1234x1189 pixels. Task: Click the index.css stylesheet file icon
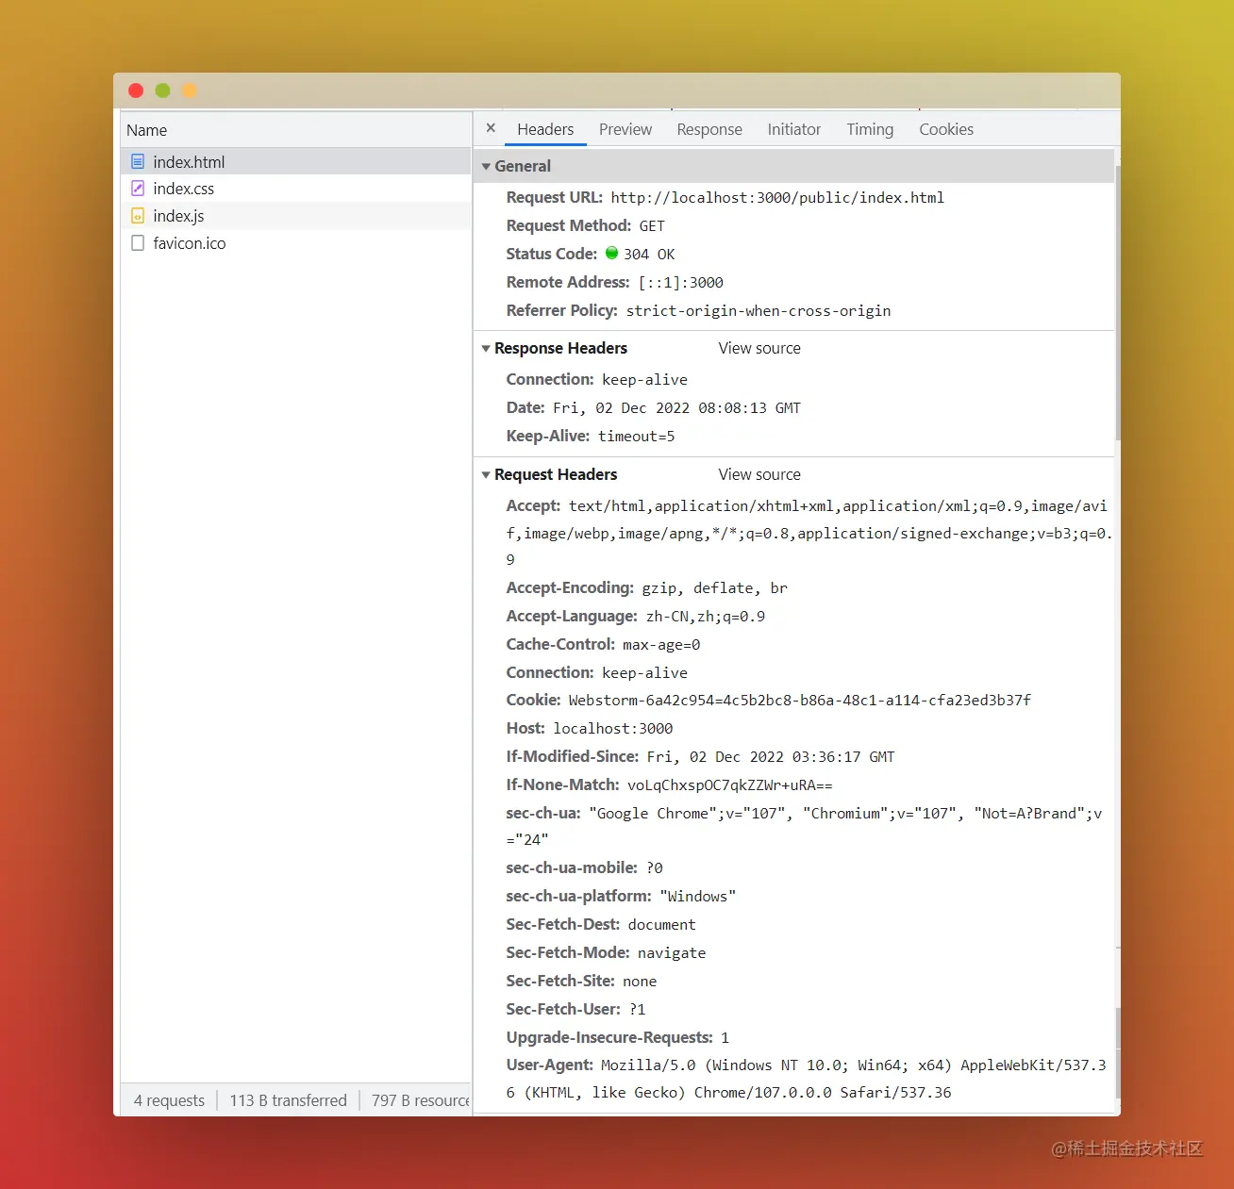coord(138,189)
